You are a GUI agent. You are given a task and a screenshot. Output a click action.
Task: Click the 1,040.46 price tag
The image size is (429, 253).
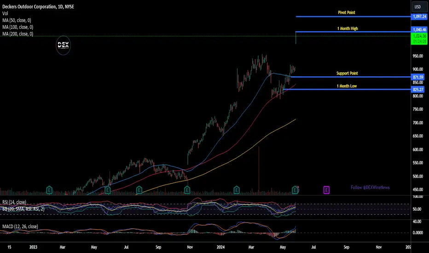(x=419, y=29)
